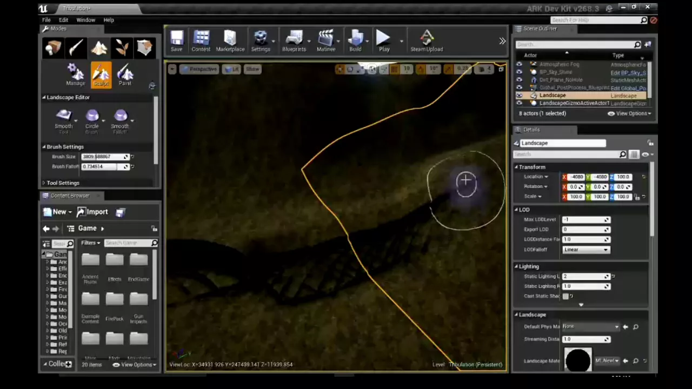Toggle visibility of LandscapeGizmoActiveActor
692x389 pixels.
(520, 103)
